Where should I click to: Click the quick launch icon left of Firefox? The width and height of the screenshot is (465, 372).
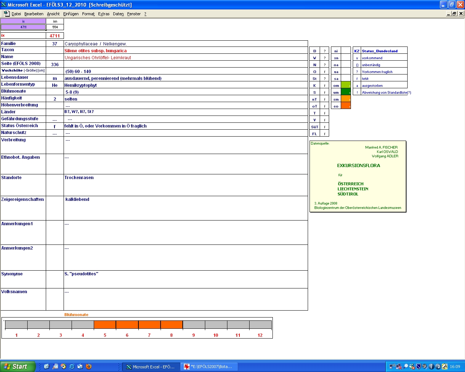[x=80, y=367]
